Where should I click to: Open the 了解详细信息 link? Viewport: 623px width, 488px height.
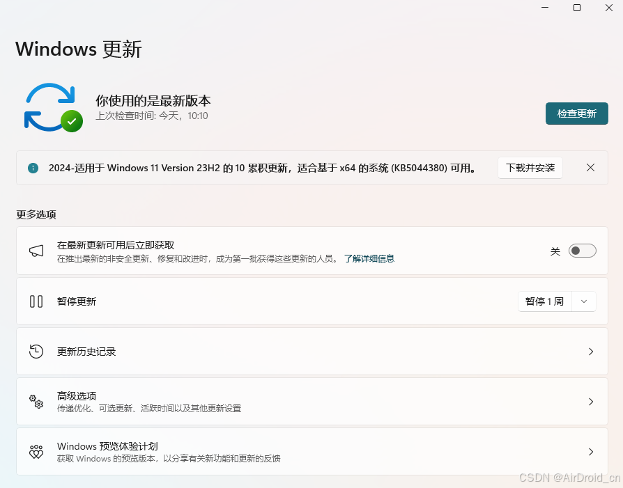369,259
